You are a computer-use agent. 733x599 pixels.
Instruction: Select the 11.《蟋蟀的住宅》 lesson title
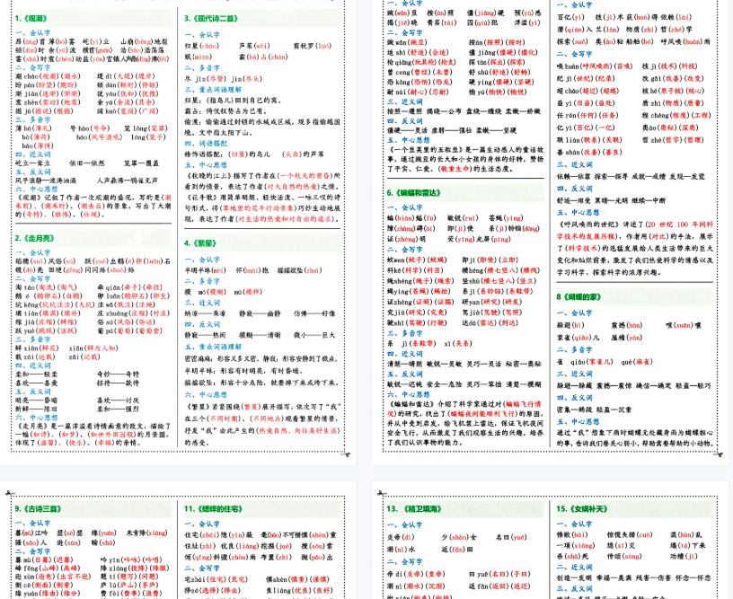tap(215, 509)
